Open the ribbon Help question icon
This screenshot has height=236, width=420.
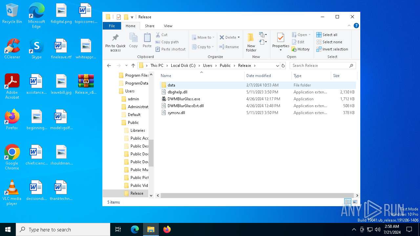tap(356, 26)
